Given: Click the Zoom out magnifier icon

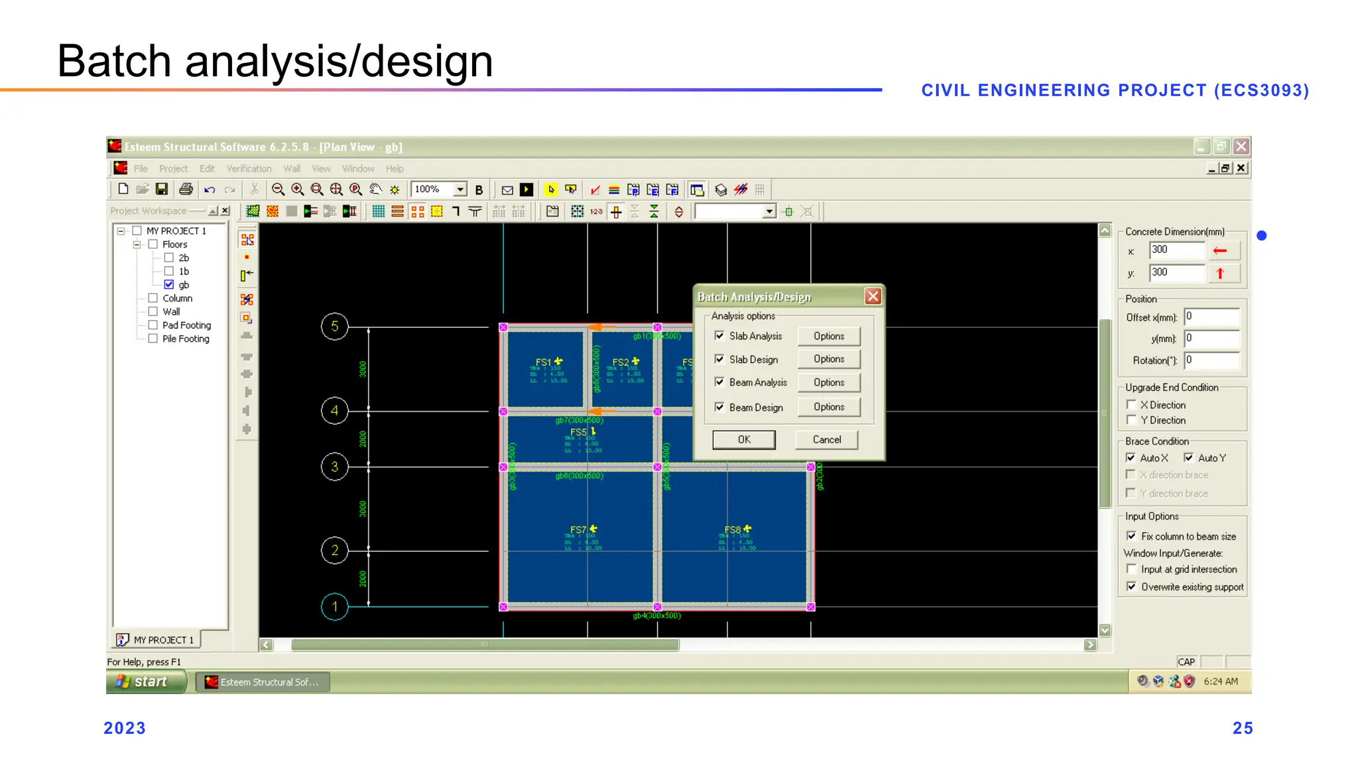Looking at the screenshot, I should tap(278, 189).
